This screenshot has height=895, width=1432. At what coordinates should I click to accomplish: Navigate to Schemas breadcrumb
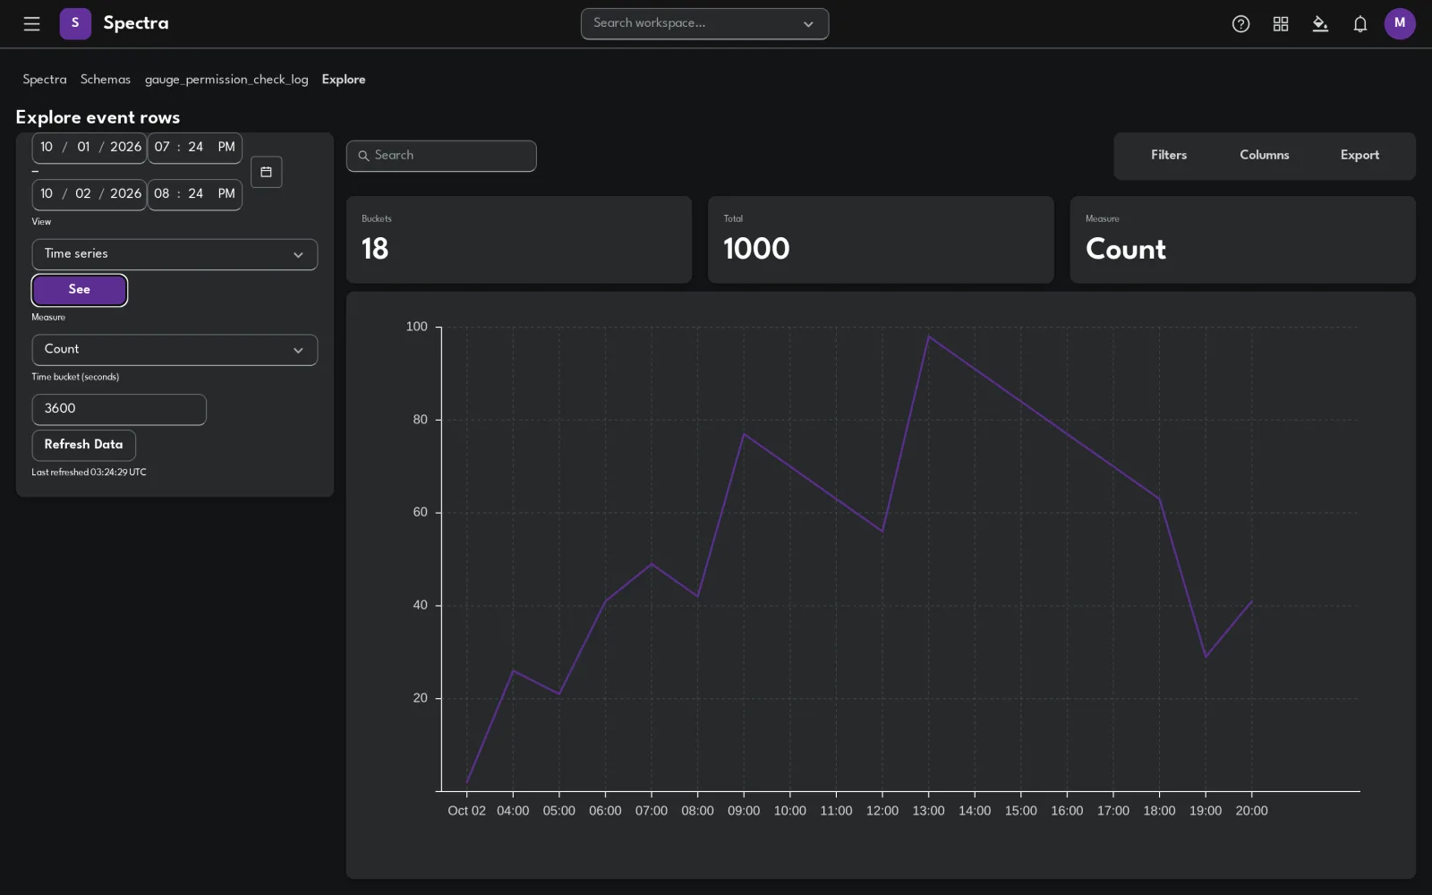tap(106, 80)
